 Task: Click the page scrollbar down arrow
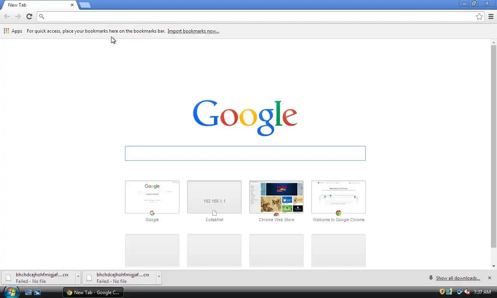[494, 266]
